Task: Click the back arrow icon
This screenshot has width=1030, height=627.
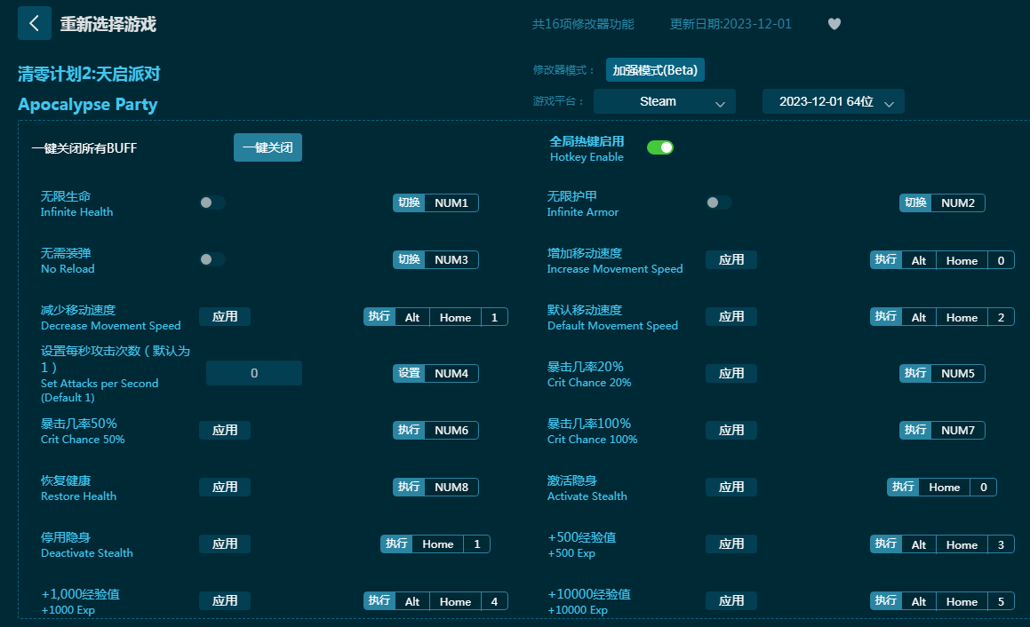Action: (34, 24)
